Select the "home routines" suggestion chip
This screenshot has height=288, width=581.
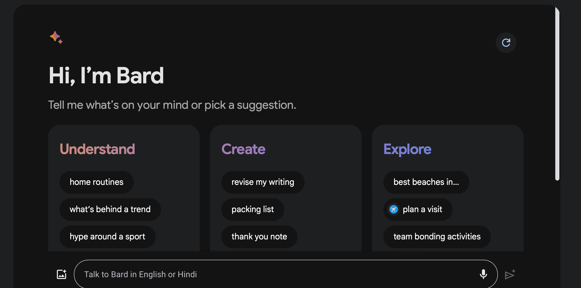click(x=96, y=182)
